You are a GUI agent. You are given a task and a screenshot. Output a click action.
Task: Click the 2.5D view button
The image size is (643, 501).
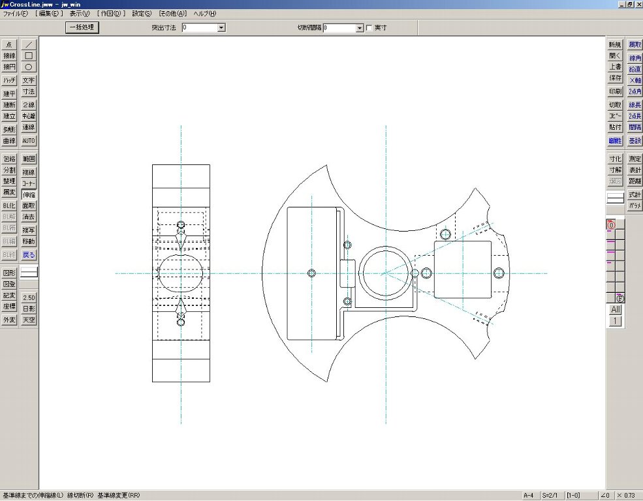click(x=29, y=298)
